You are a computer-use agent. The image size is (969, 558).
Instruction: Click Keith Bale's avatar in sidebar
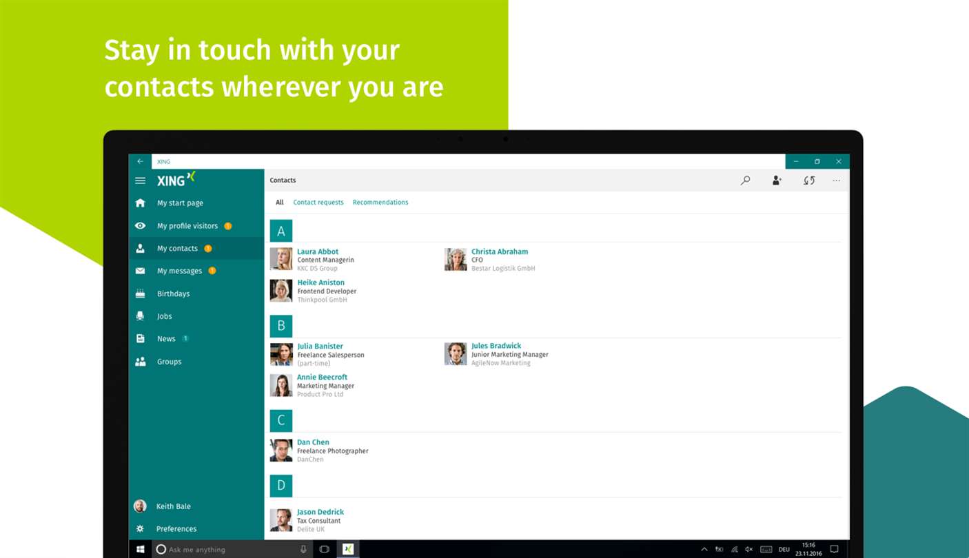click(140, 506)
